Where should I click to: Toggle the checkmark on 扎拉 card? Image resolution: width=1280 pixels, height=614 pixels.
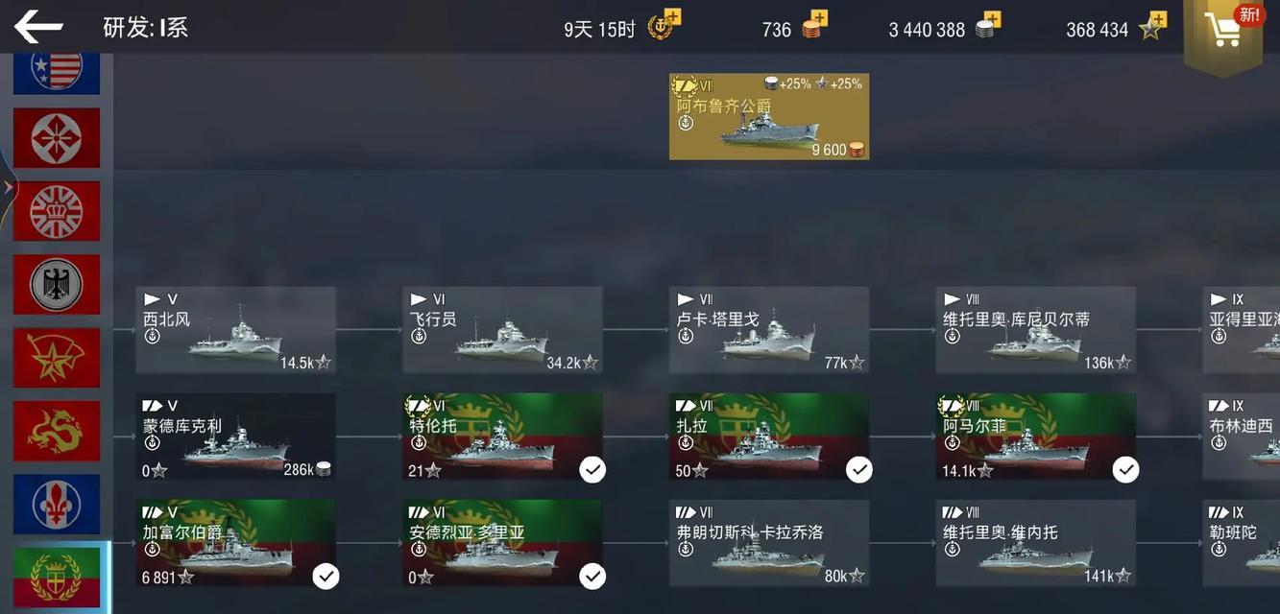coord(859,469)
